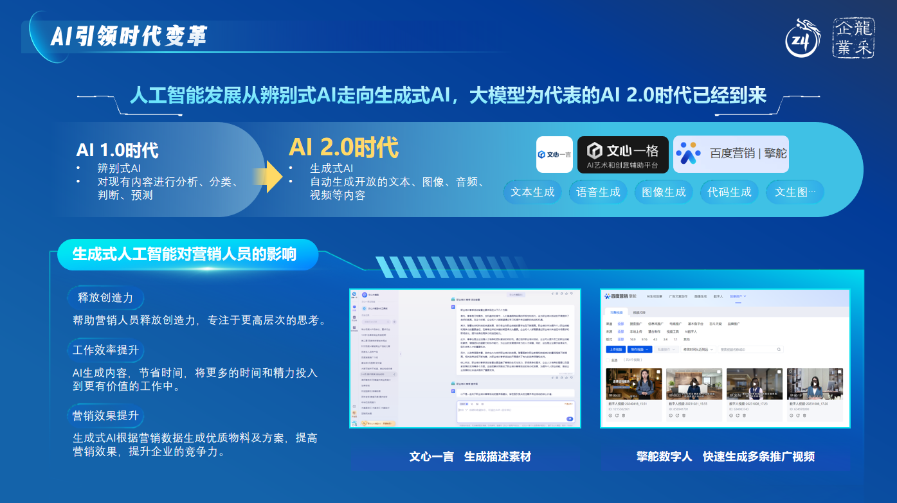Tick the checkbox on video 20240418_15:51

coord(657,372)
